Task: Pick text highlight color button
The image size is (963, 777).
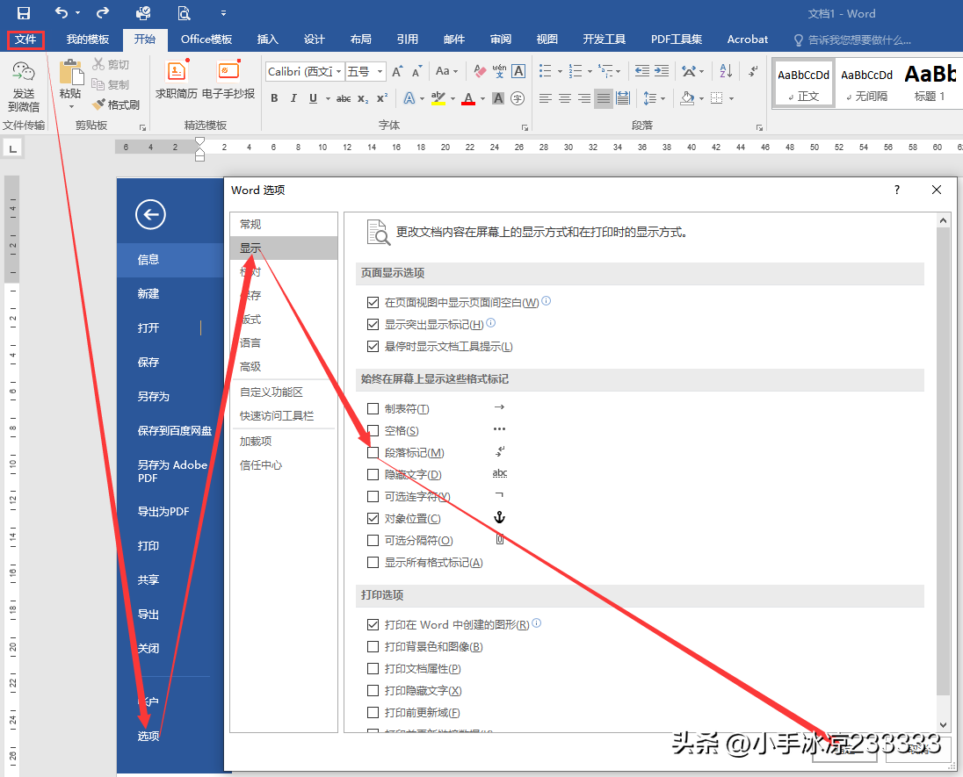Action: (x=438, y=98)
